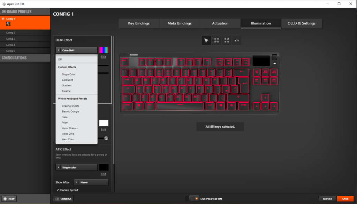Toggle the Live Preview switch
357x204 pixels.
click(x=194, y=198)
